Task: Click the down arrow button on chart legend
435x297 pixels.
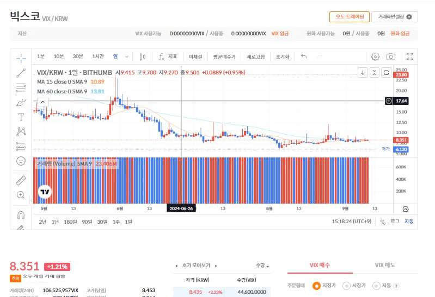Action: pyautogui.click(x=363, y=73)
